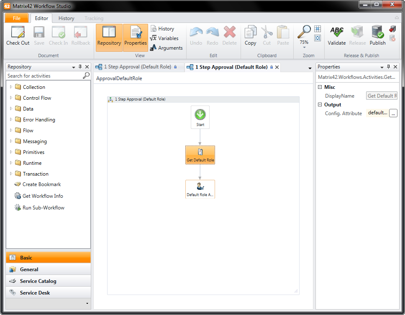405x315 pixels.
Task: Click the Release icon
Action: [357, 32]
